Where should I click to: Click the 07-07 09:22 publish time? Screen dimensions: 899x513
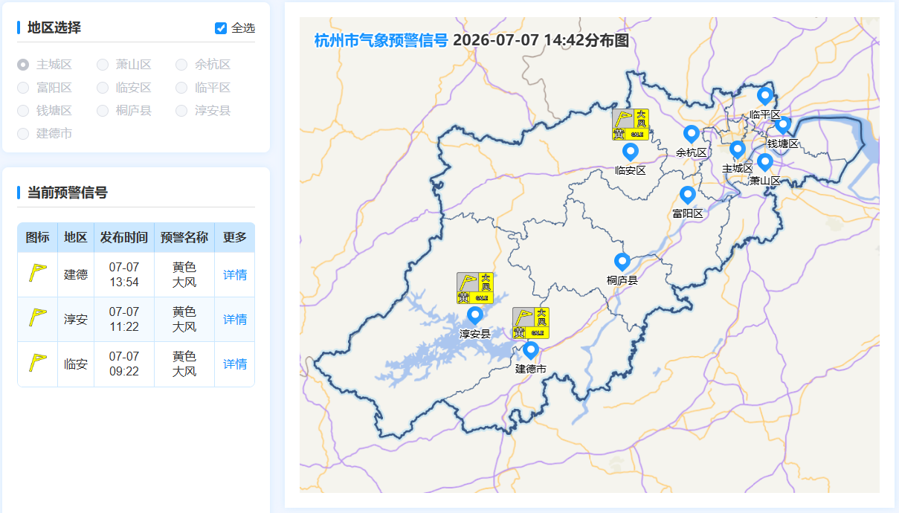[124, 364]
